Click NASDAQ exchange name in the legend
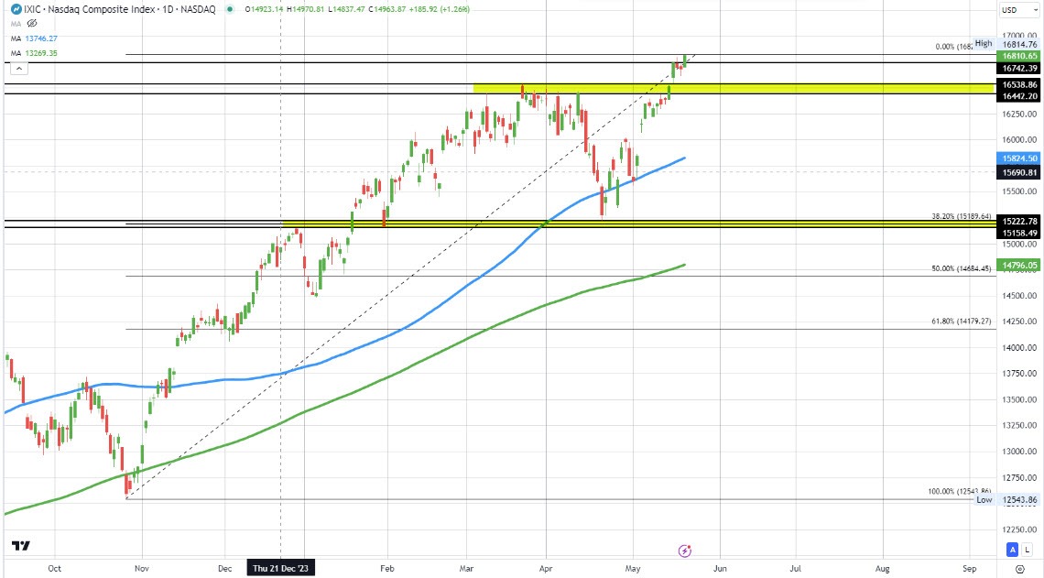 197,9
